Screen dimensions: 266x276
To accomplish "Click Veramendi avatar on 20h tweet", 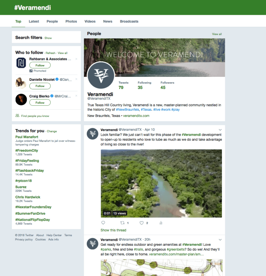I will (92, 244).
